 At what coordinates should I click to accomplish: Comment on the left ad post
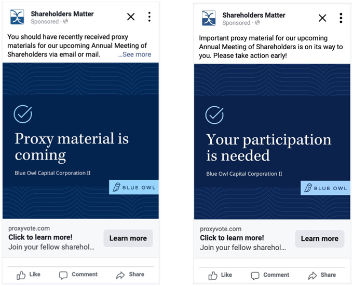pos(78,275)
